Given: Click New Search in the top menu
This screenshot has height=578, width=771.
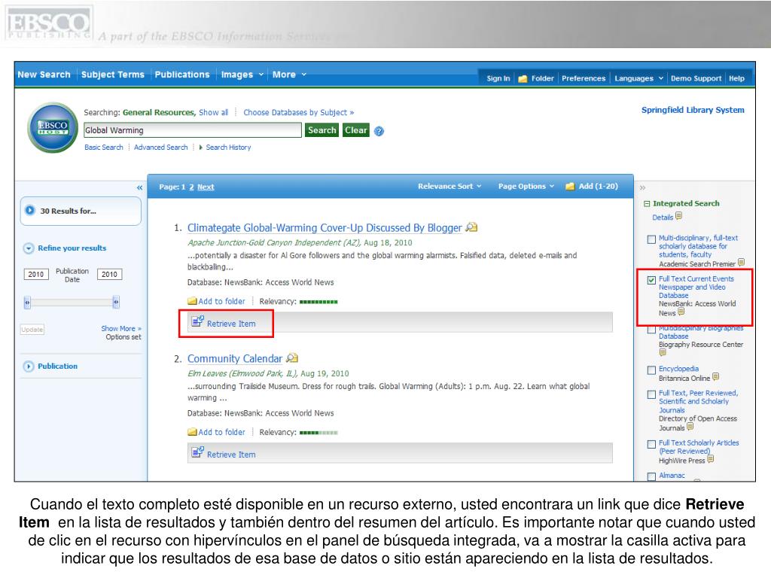Looking at the screenshot, I should coord(44,75).
